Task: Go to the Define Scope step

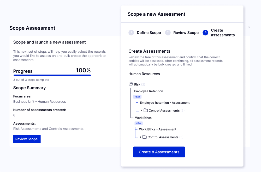Action: point(149,33)
